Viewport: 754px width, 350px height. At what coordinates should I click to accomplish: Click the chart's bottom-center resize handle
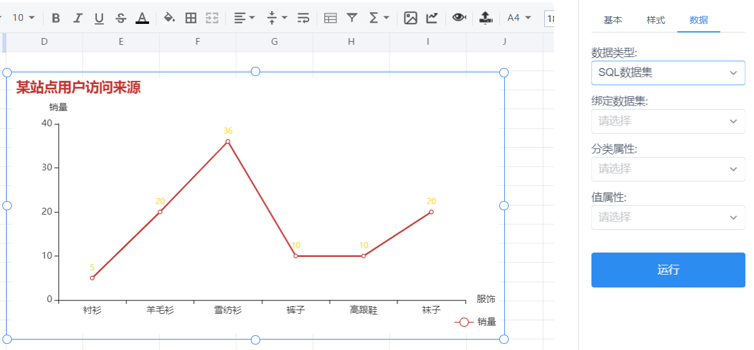click(256, 340)
